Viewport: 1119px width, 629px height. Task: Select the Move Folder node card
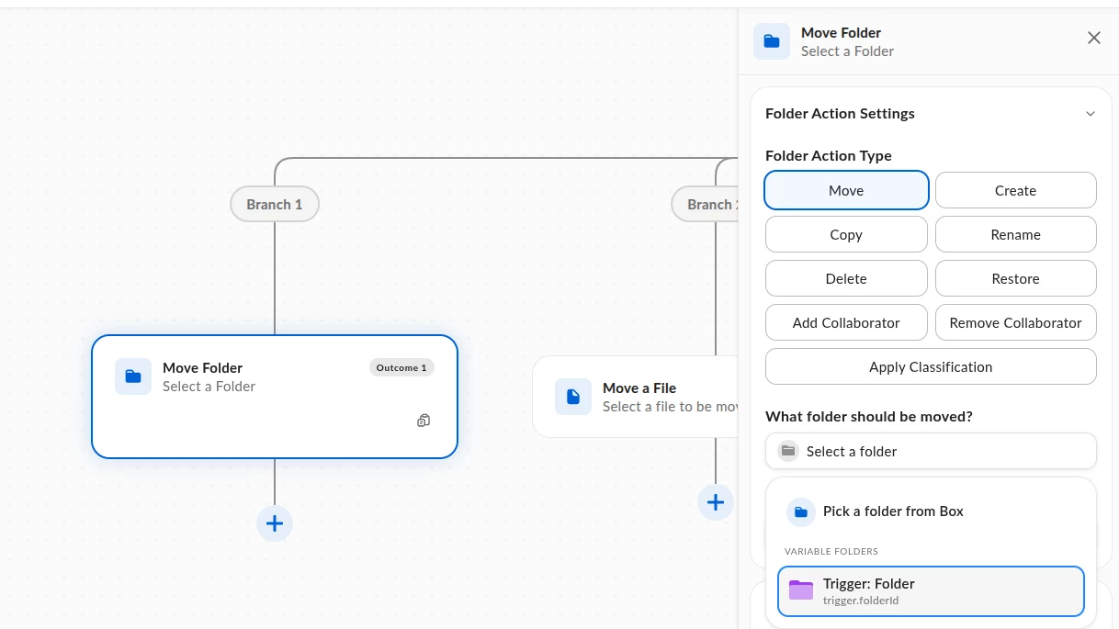point(275,397)
